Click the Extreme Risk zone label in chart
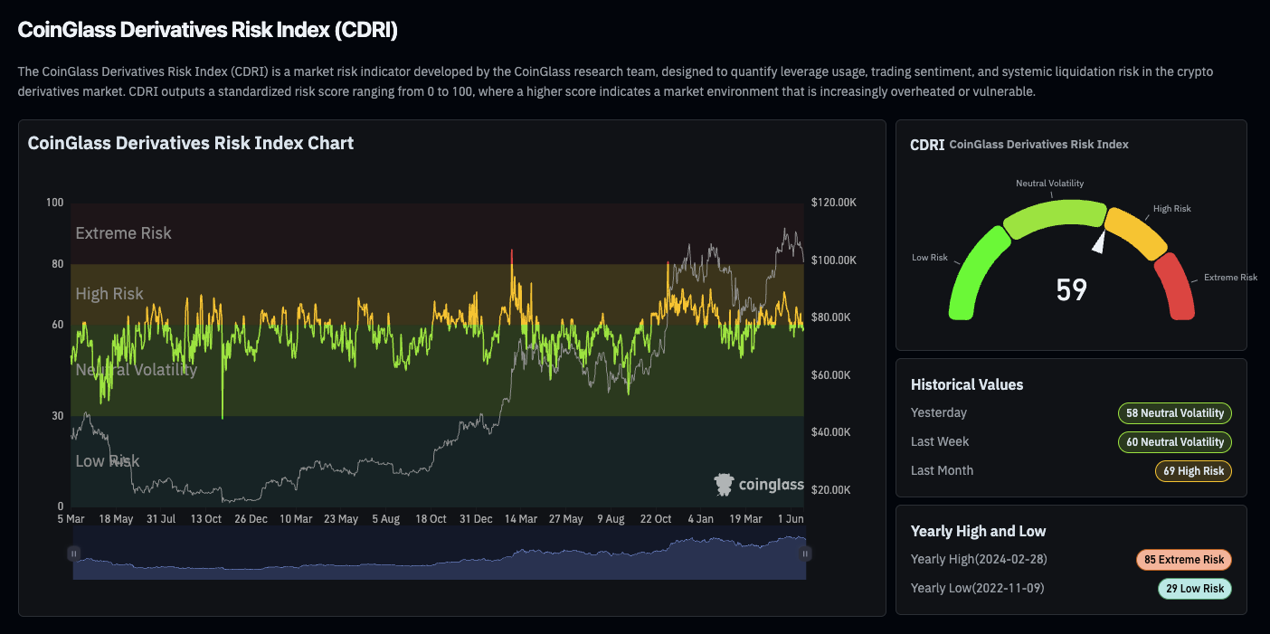The width and height of the screenshot is (1270, 634). click(123, 233)
